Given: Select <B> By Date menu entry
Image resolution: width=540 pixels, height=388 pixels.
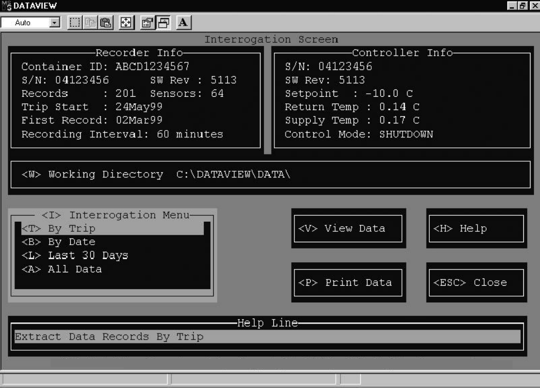Looking at the screenshot, I should point(58,242).
